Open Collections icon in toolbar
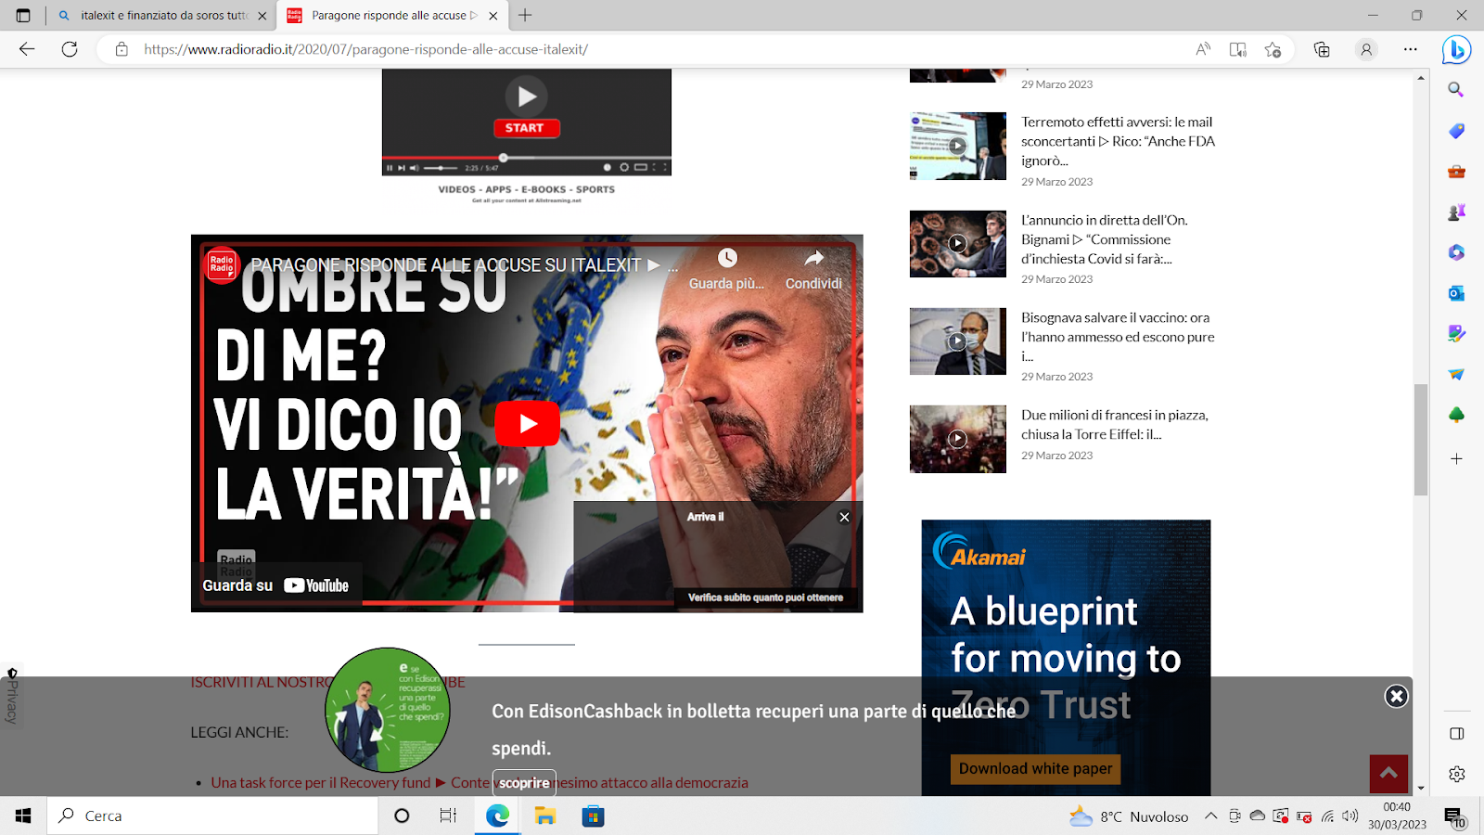 click(1322, 49)
